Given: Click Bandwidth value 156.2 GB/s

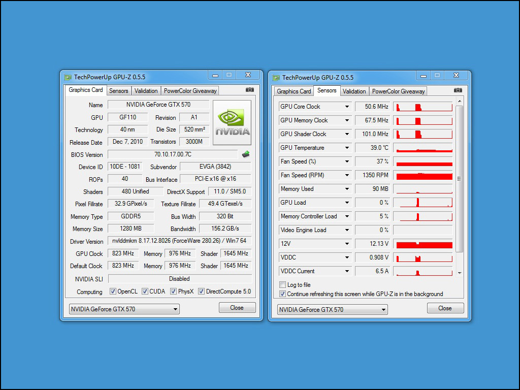Looking at the screenshot, I should [225, 229].
